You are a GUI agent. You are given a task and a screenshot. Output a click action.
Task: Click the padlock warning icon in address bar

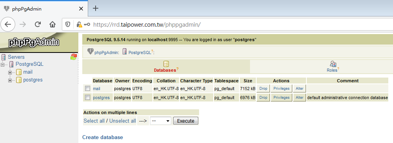79,24
